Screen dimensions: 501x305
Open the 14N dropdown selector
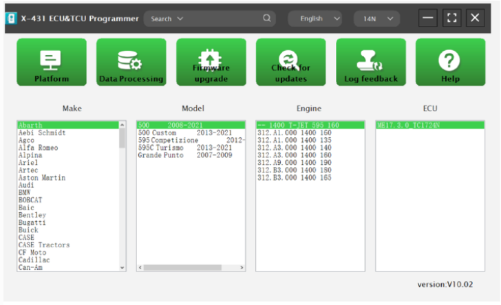click(376, 19)
